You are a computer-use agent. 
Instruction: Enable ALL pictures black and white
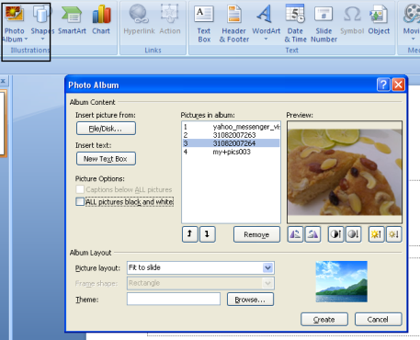pos(80,201)
